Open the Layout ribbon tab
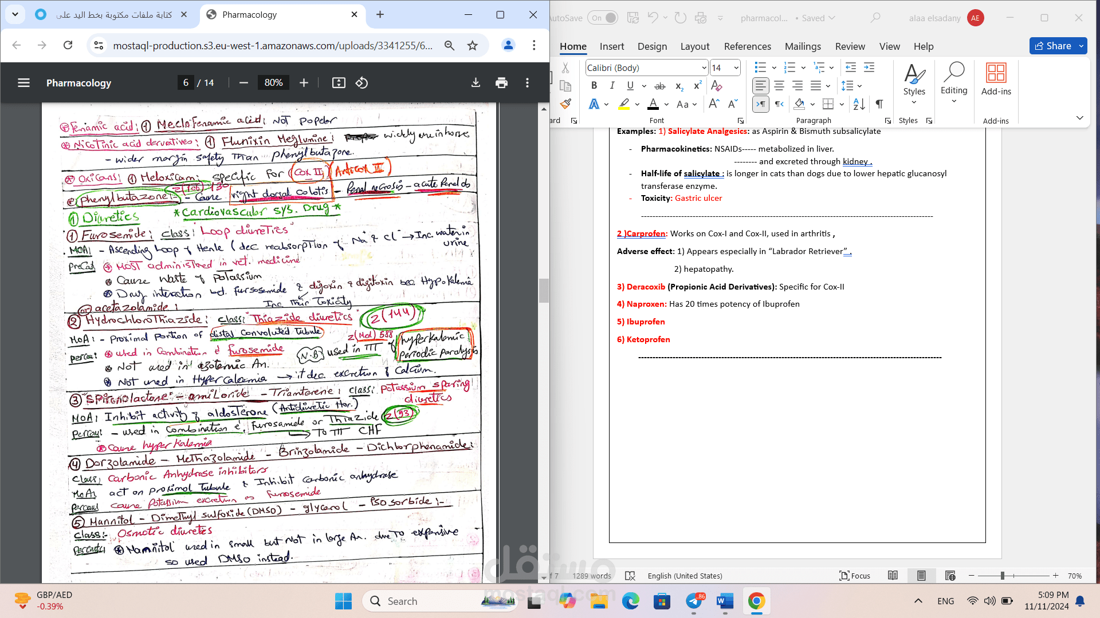This screenshot has width=1100, height=618. click(695, 46)
